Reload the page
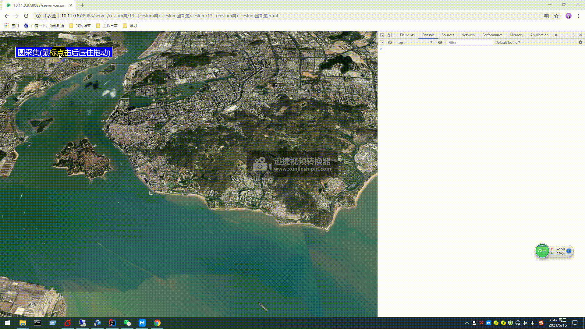This screenshot has height=329, width=585. click(x=26, y=16)
